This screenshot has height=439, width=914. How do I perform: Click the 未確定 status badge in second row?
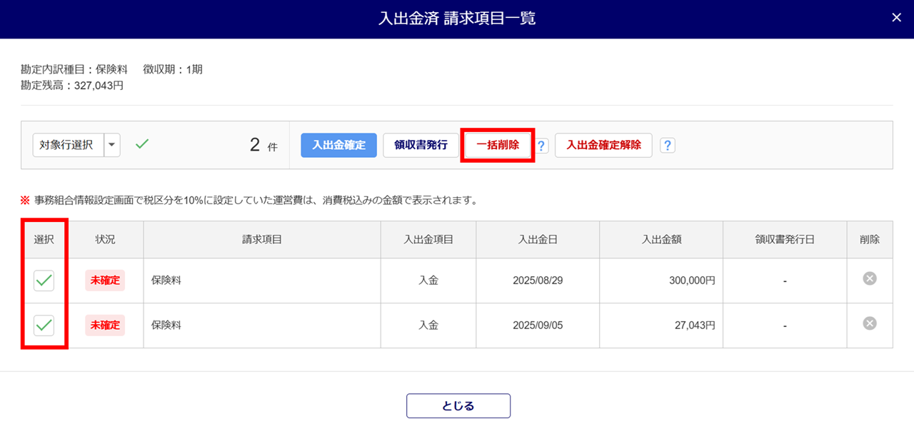pos(105,326)
